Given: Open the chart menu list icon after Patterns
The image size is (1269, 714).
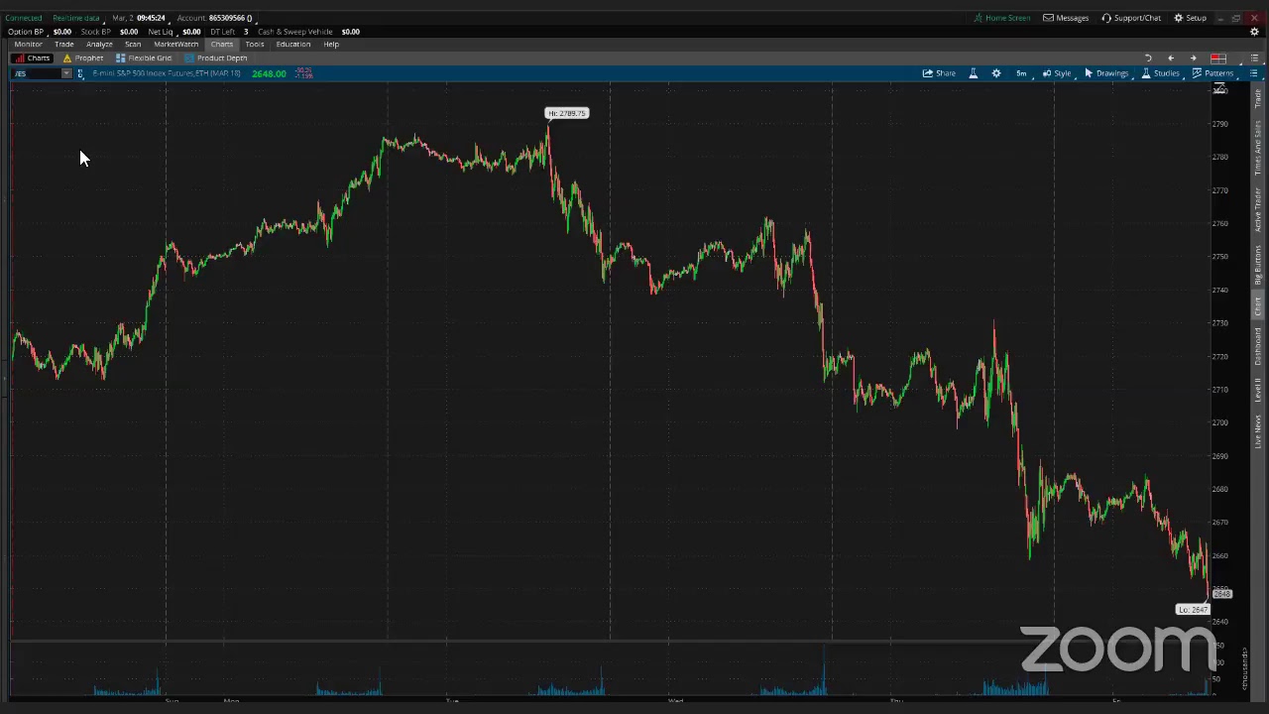Looking at the screenshot, I should click(x=1253, y=73).
